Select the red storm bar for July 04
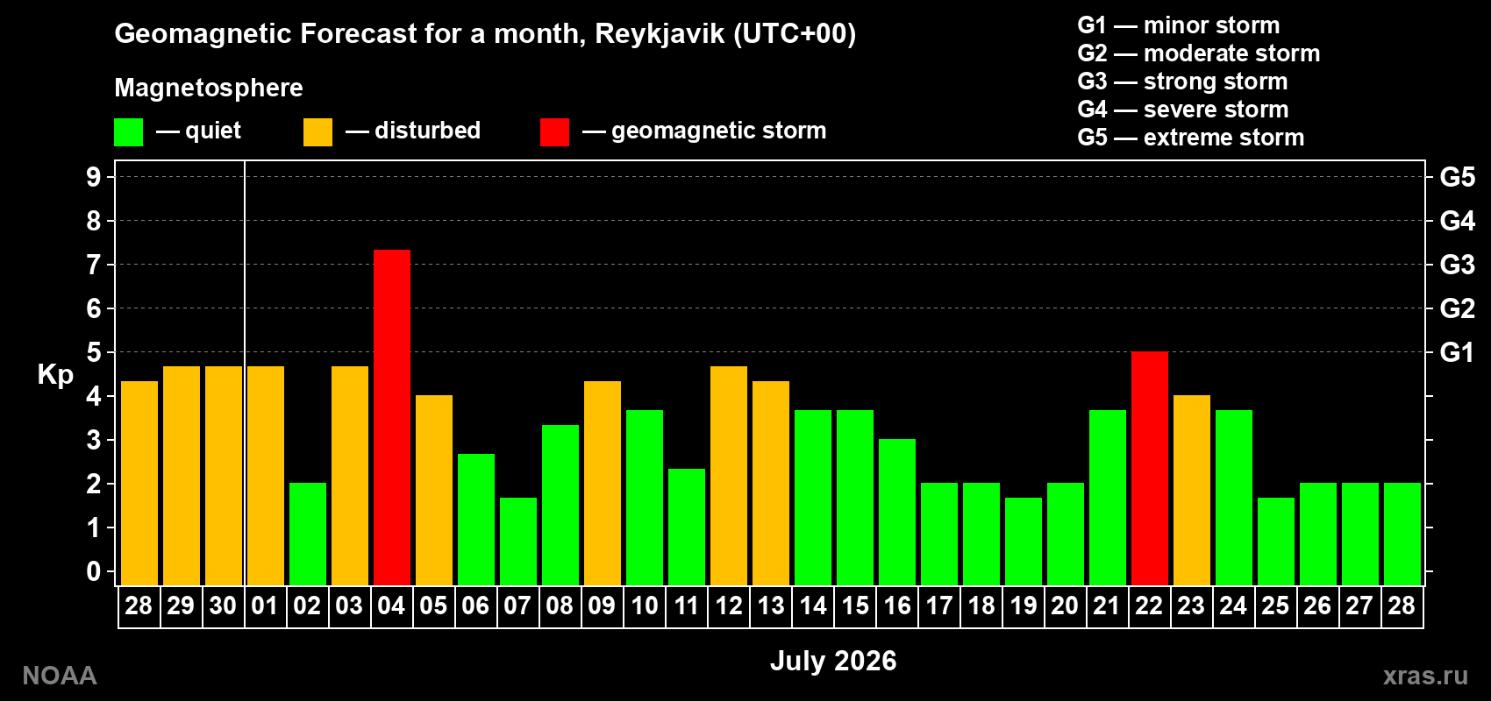This screenshot has height=701, width=1491. click(392, 417)
